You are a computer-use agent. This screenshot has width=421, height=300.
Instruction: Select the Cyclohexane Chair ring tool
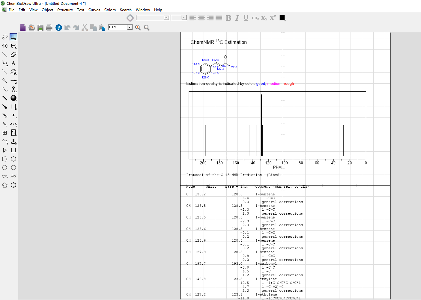click(x=5, y=176)
